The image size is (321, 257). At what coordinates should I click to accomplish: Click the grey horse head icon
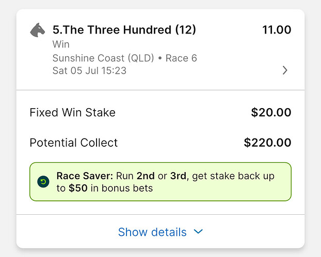click(38, 30)
